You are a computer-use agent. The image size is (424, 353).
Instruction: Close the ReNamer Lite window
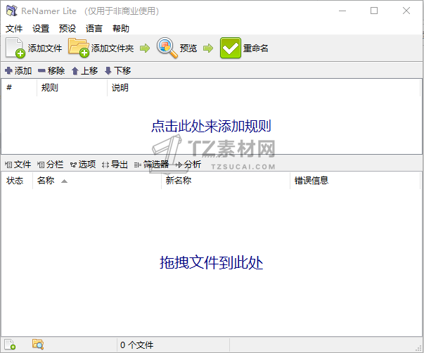point(406,11)
